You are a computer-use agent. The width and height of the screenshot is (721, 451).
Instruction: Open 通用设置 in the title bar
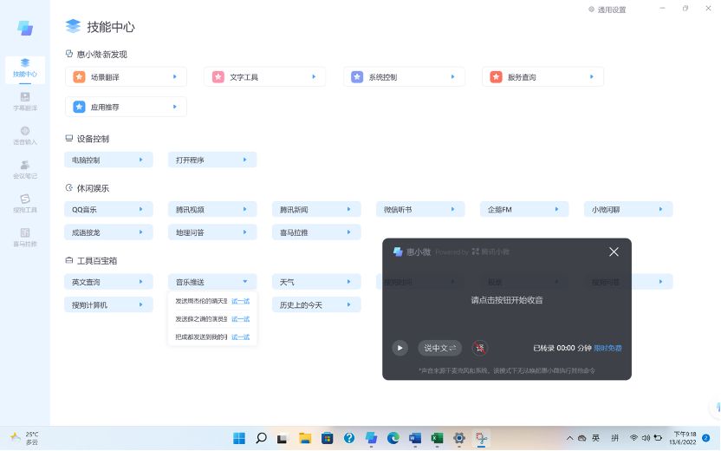click(607, 10)
